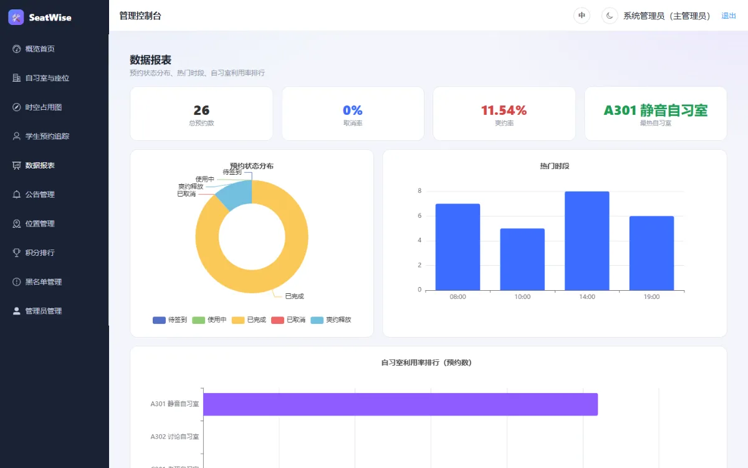The image size is (748, 468).
Task: Switch language with 中 button
Action: point(582,16)
